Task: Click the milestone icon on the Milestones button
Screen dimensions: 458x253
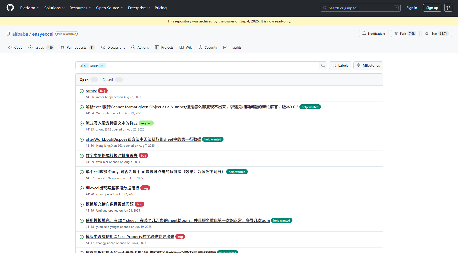Action: coord(359,65)
